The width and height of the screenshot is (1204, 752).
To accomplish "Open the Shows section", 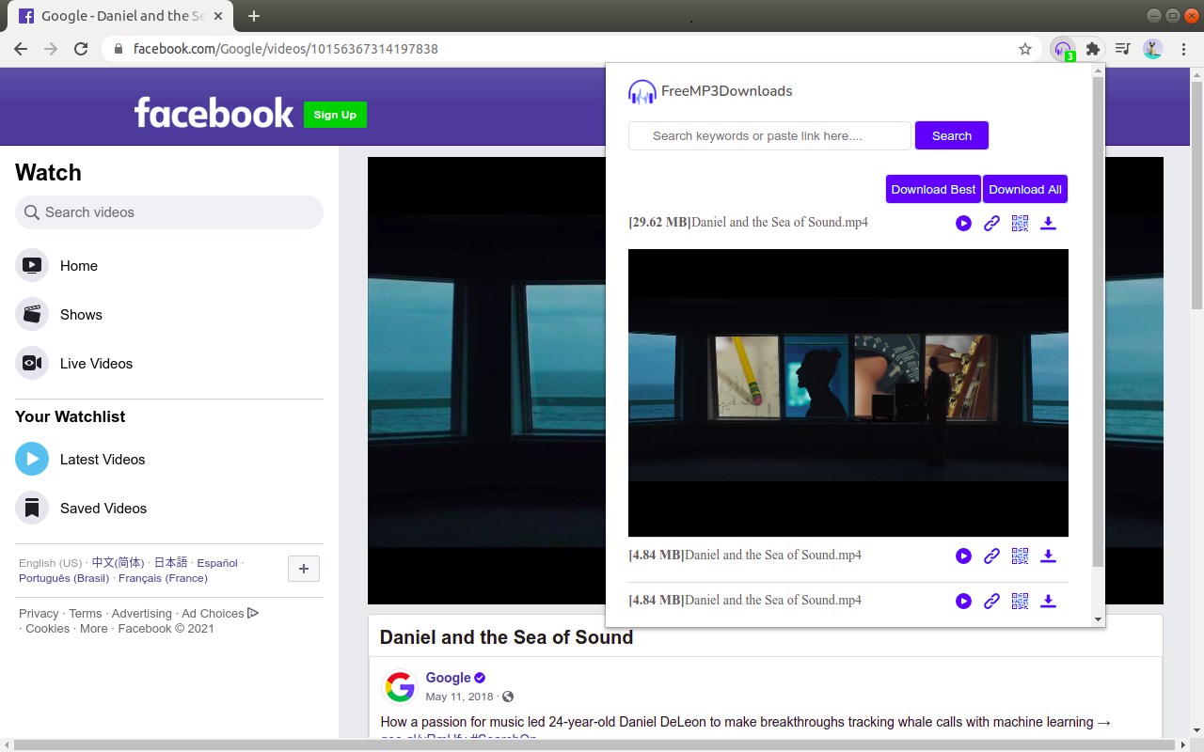I will pyautogui.click(x=169, y=315).
